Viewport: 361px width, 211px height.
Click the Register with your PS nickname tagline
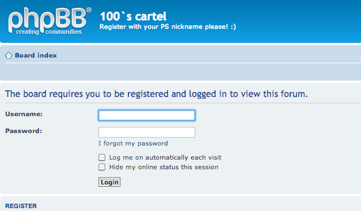click(x=168, y=26)
